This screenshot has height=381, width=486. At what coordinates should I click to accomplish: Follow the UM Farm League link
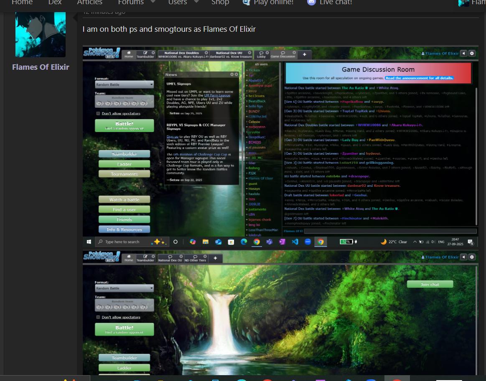click(217, 95)
